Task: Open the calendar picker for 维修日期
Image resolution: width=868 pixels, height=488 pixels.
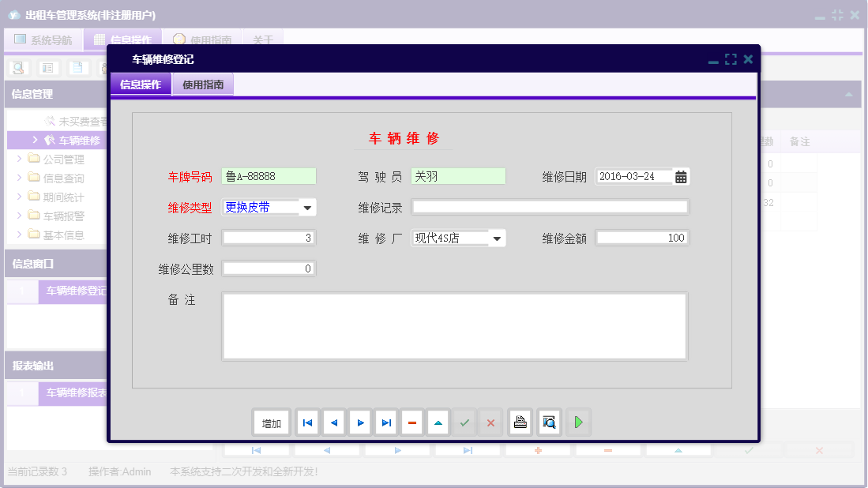Action: [680, 176]
